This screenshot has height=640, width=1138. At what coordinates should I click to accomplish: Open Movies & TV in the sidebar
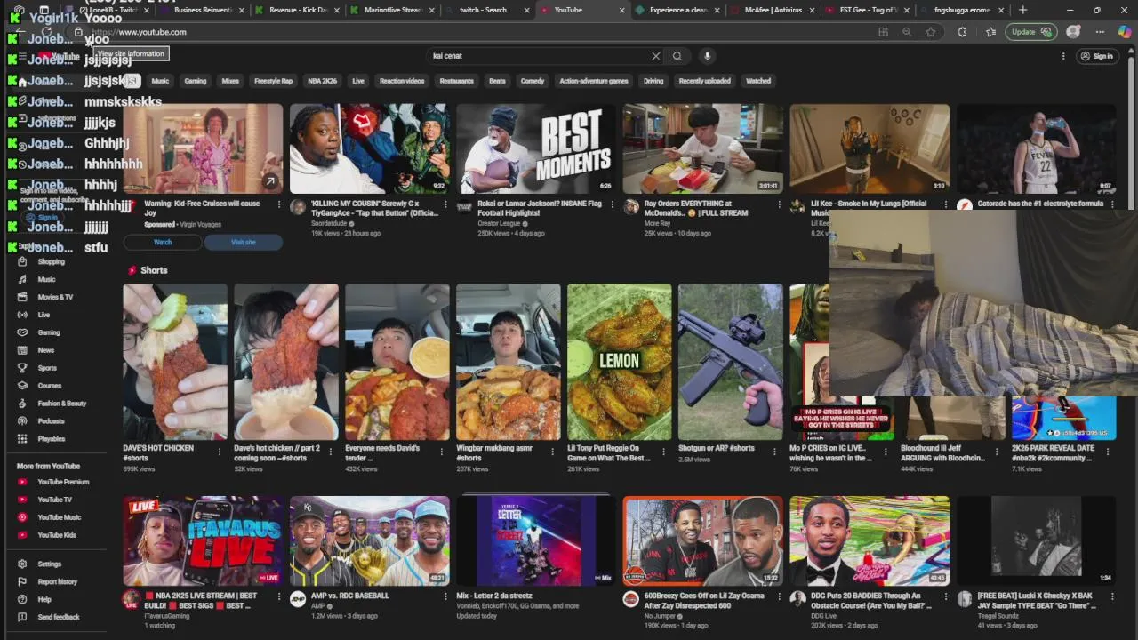55,297
